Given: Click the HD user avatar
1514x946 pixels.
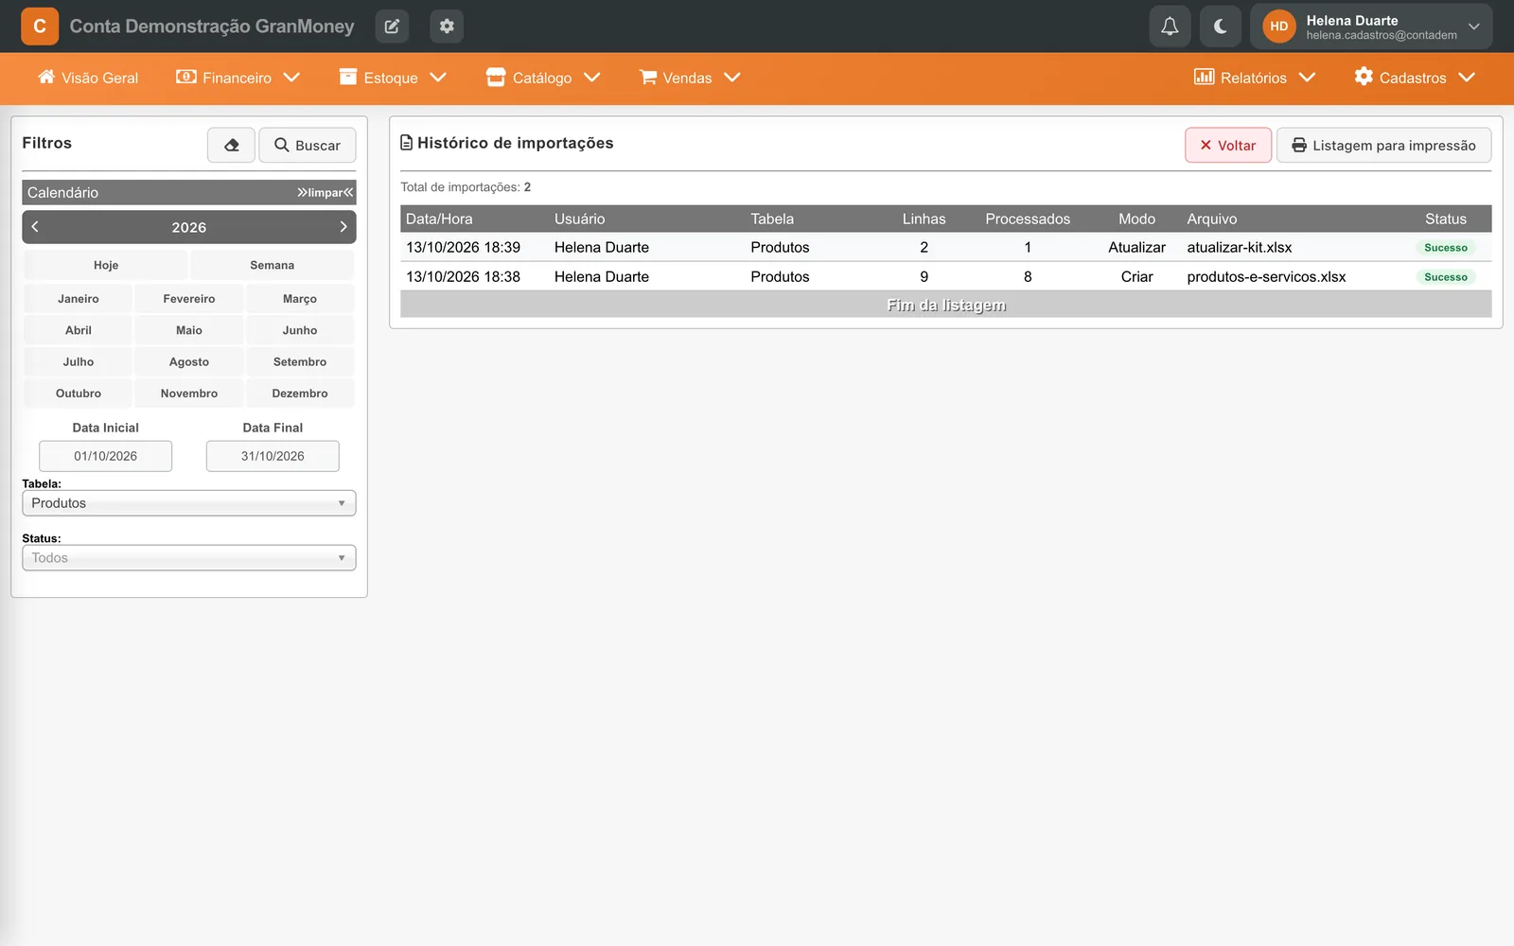Looking at the screenshot, I should pos(1279,26).
